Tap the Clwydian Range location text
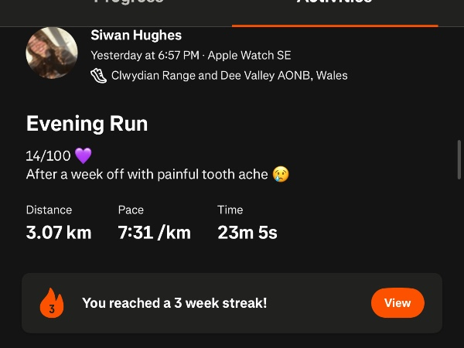 (229, 76)
